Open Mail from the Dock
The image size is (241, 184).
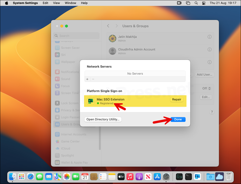pos(49,177)
